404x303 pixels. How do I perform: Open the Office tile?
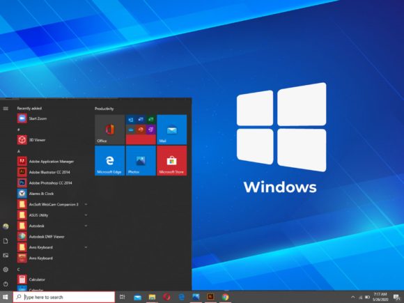[x=110, y=130]
